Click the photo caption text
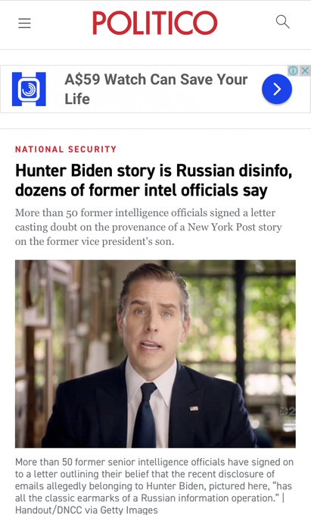 pos(154,485)
